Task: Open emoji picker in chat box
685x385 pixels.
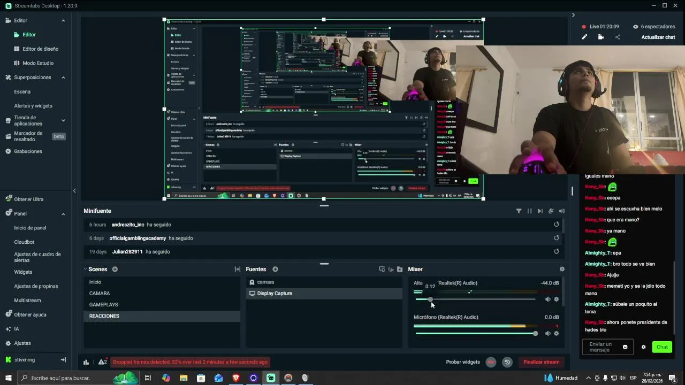Action: (625, 347)
